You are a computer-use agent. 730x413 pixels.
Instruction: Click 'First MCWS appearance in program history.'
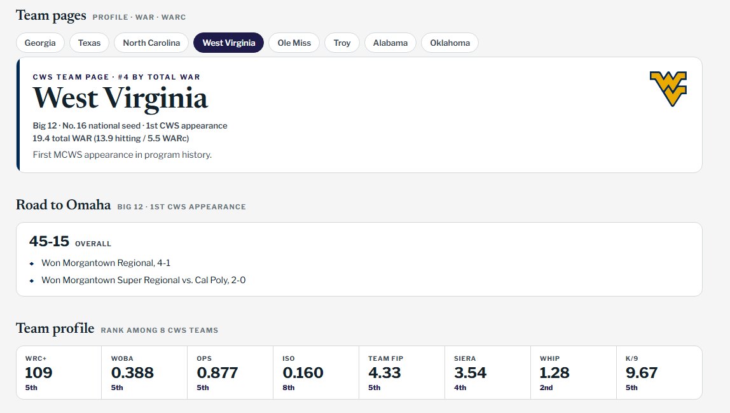[x=122, y=155]
